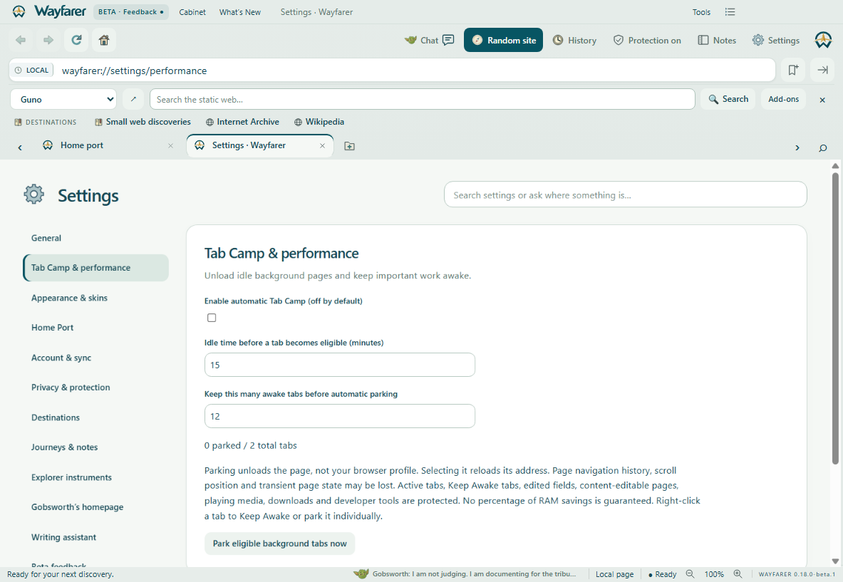Image resolution: width=843 pixels, height=582 pixels.
Task: Click the idle time minutes field
Action: (340, 365)
